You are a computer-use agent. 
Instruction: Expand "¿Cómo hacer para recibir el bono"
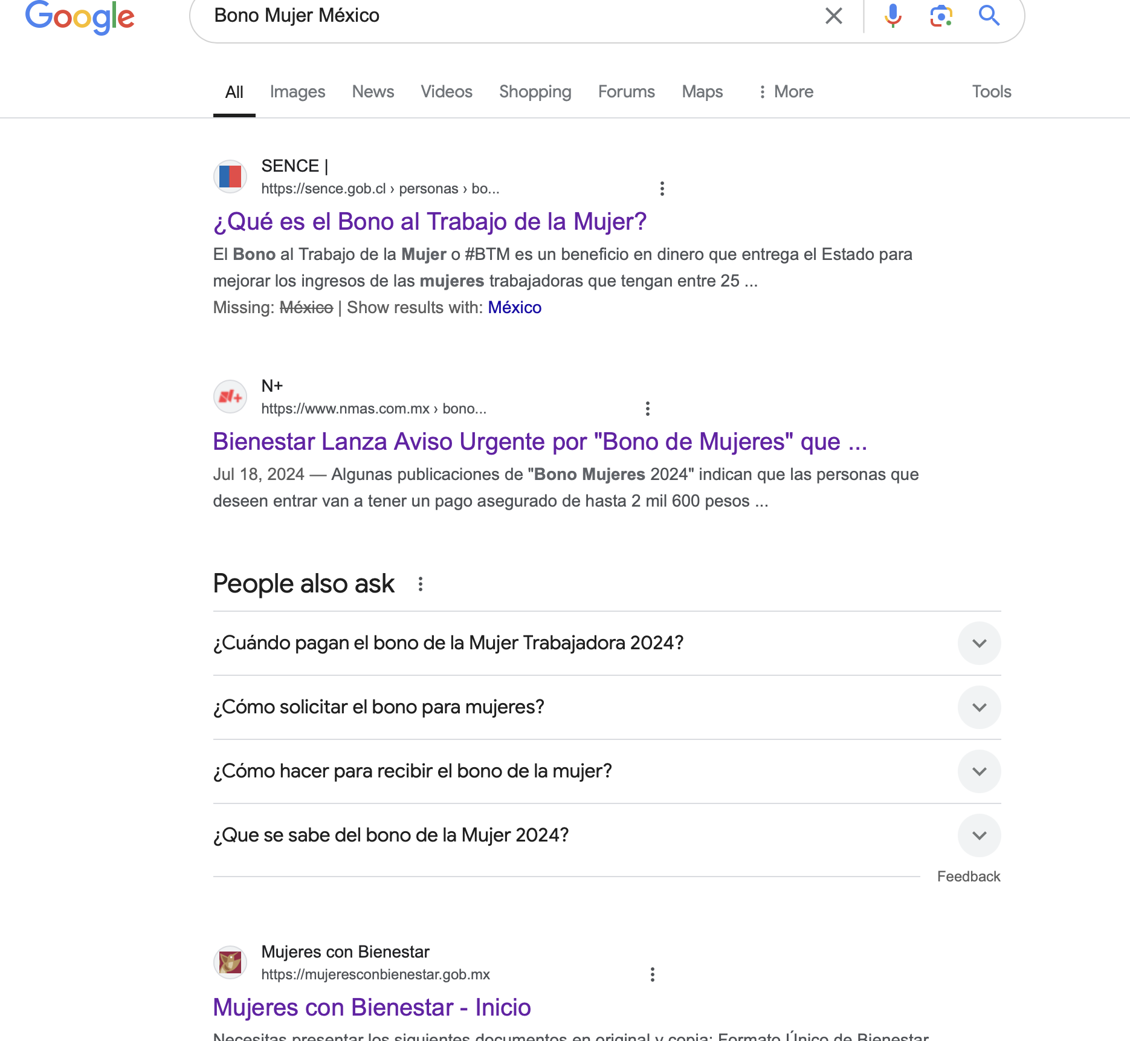click(x=979, y=771)
